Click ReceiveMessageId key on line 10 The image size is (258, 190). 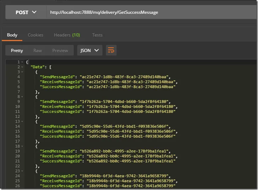[x=61, y=106]
